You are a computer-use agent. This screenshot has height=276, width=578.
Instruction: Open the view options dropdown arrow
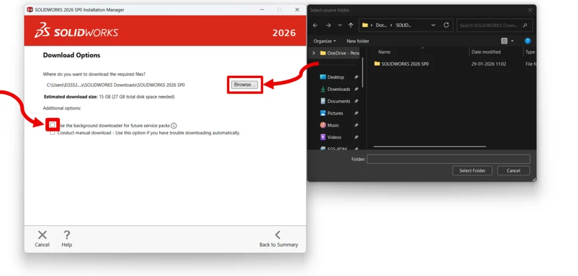[513, 41]
